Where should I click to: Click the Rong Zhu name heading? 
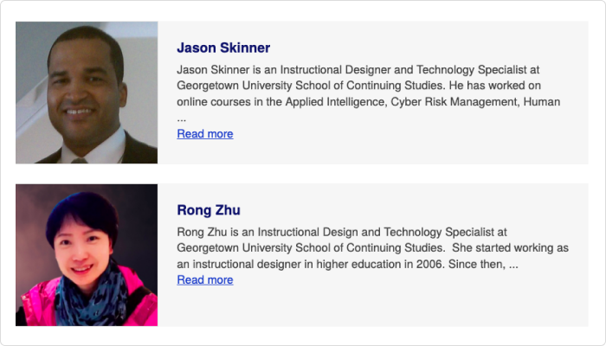point(209,210)
